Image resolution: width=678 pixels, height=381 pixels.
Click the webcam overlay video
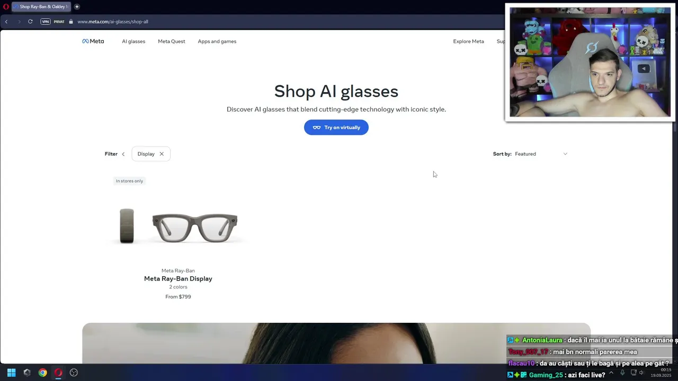click(x=590, y=62)
